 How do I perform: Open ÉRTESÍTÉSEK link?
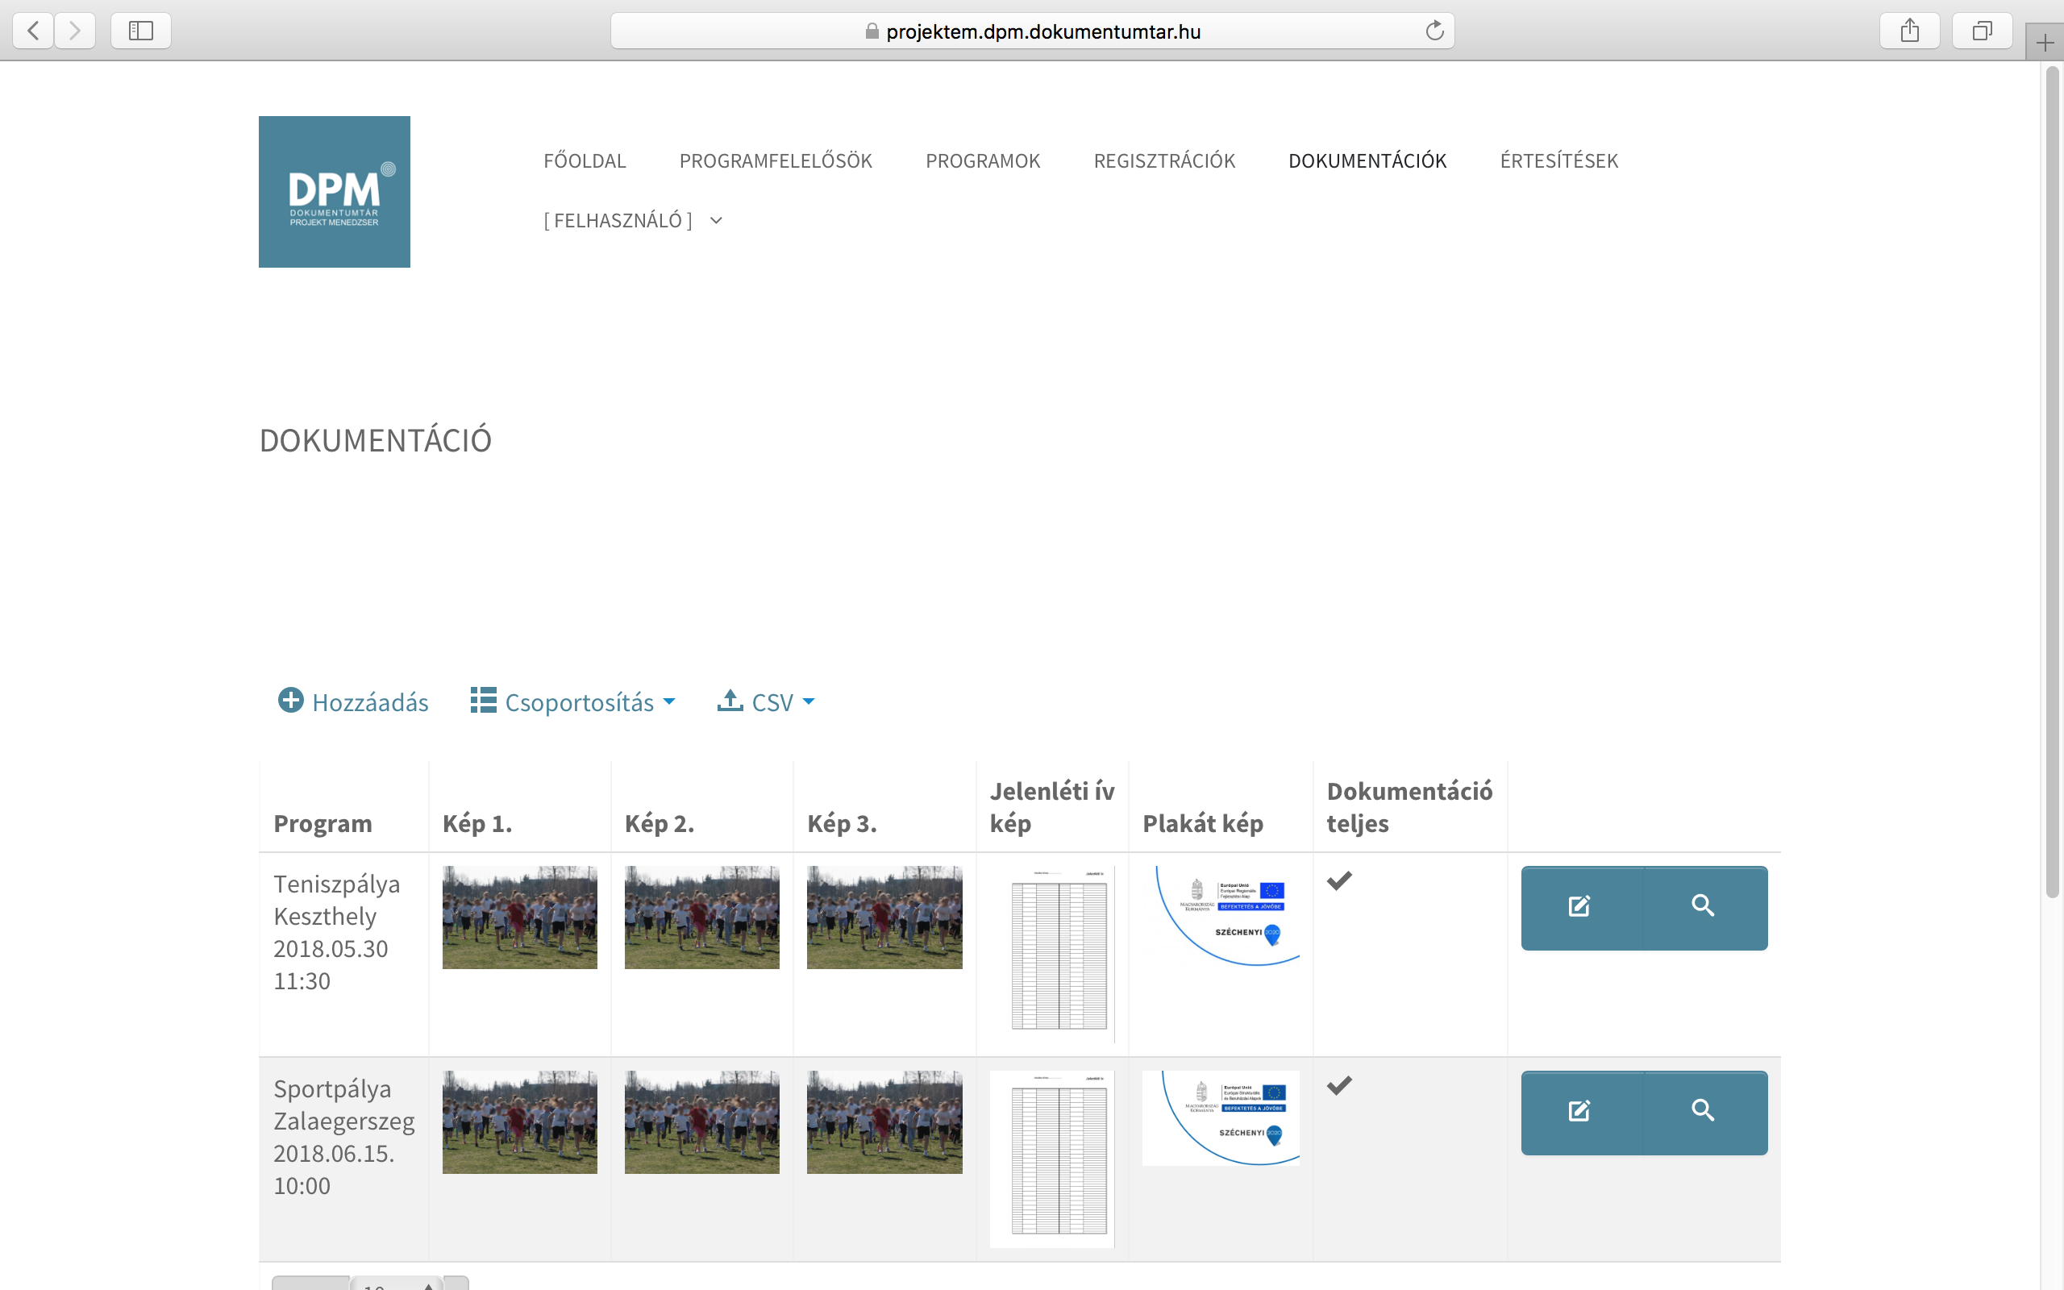1558,161
